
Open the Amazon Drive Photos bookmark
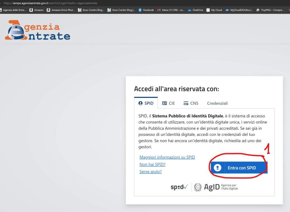[x=61, y=10]
